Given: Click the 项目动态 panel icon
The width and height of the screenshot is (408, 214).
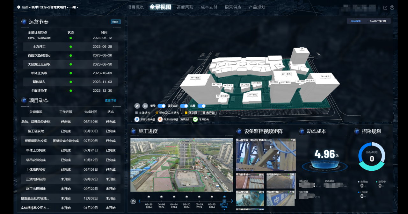Looking at the screenshot, I should pos(24,100).
